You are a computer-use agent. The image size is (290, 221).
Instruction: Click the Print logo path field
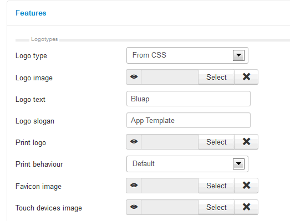click(170, 142)
